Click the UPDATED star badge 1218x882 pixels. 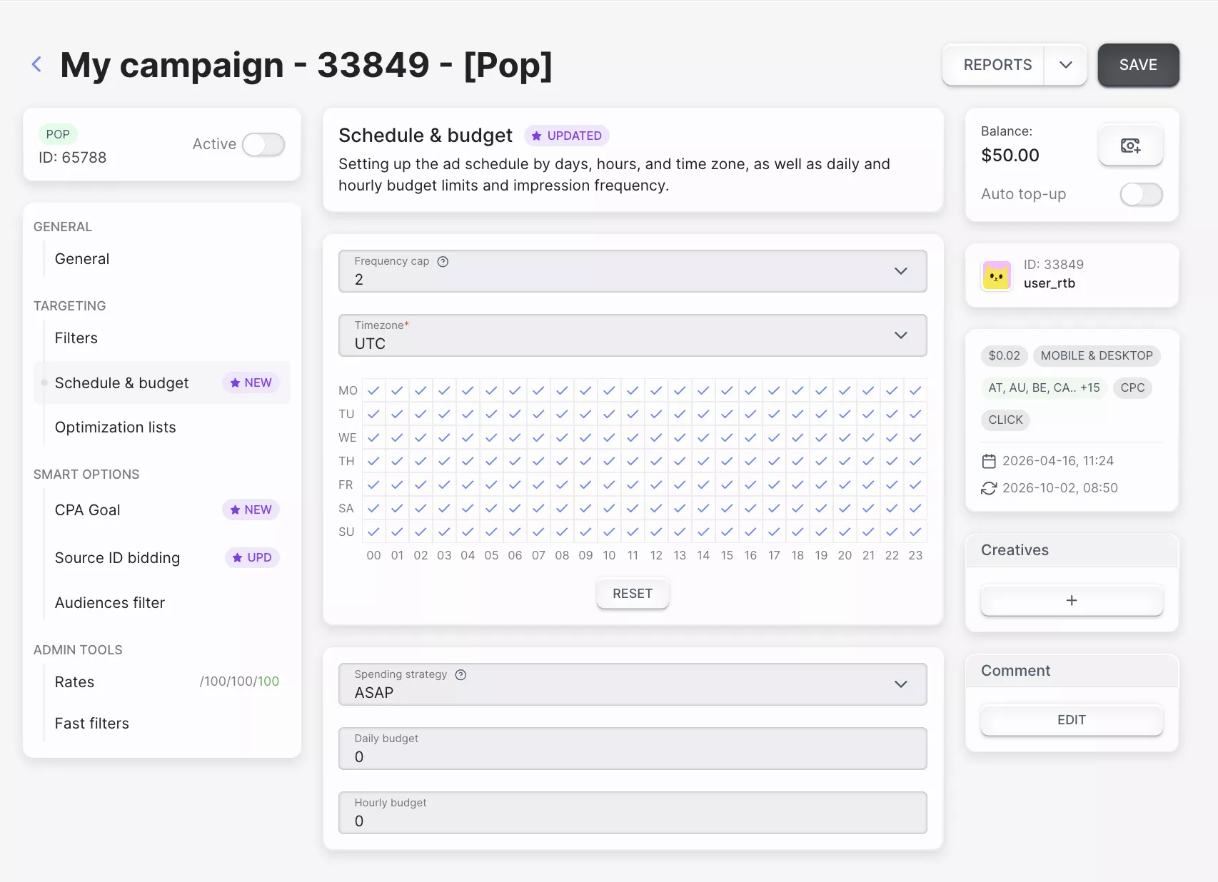click(x=567, y=136)
